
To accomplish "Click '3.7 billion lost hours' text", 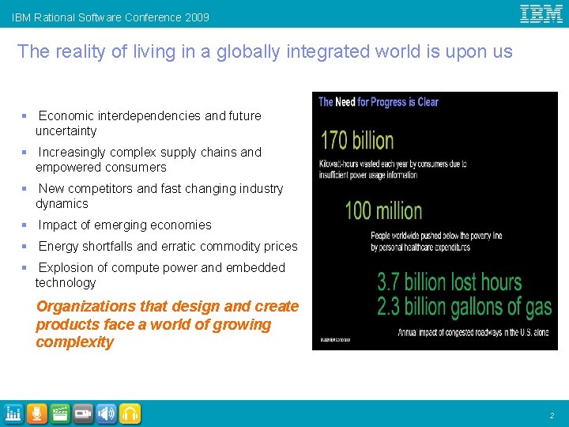I will (449, 282).
